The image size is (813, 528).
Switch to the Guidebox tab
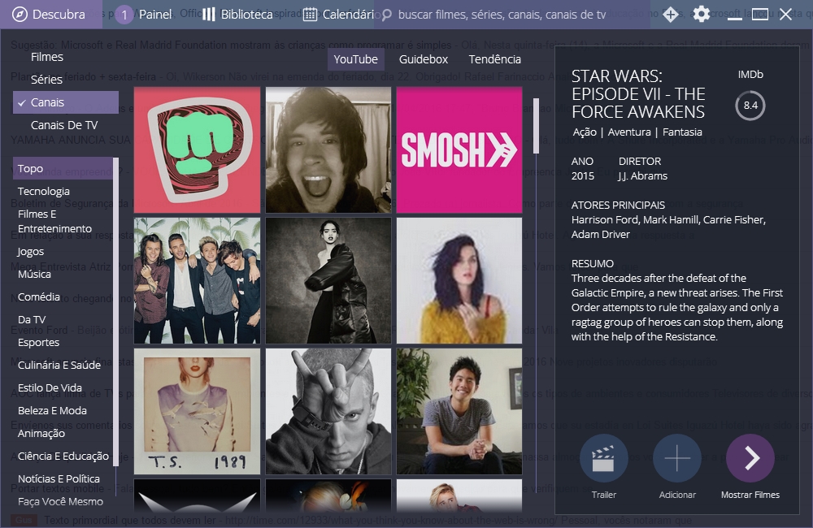pyautogui.click(x=423, y=59)
